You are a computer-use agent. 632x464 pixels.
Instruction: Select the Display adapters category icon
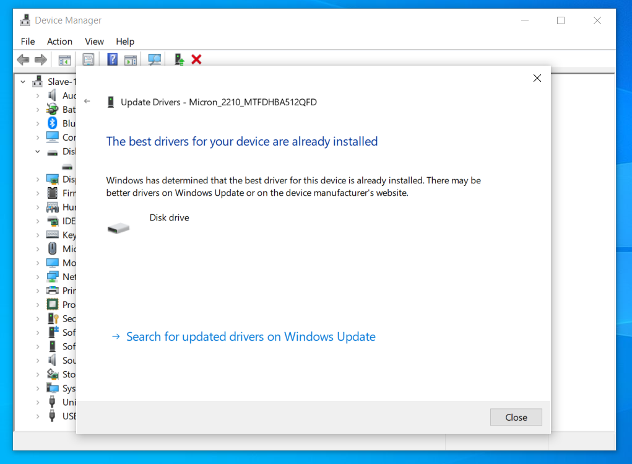(53, 179)
